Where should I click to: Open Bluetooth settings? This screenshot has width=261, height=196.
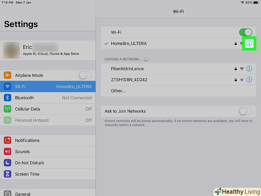pyautogui.click(x=48, y=98)
